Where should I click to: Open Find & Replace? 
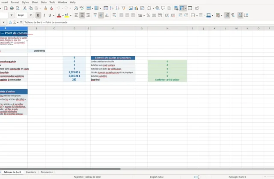pyautogui.click(x=76, y=8)
